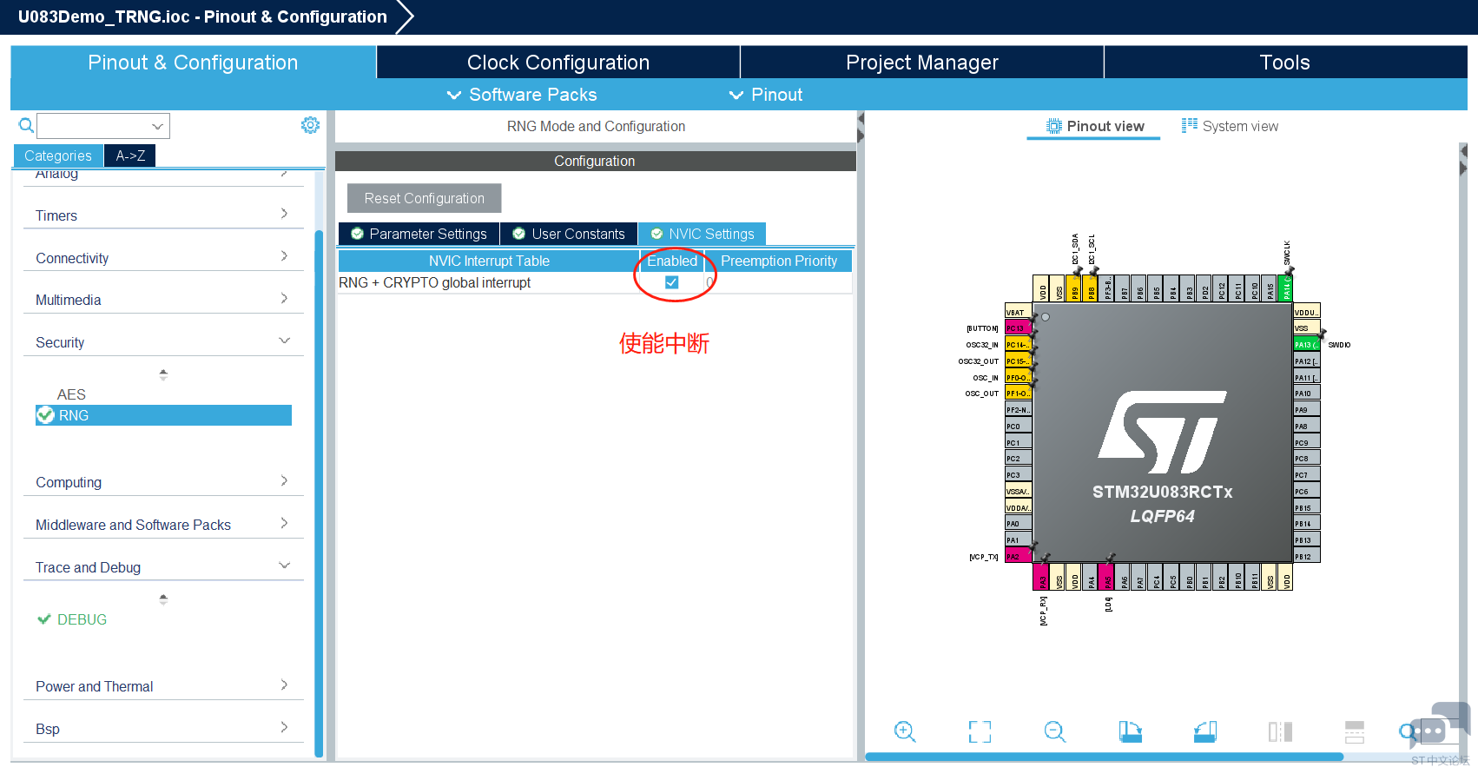Image resolution: width=1478 pixels, height=774 pixels.
Task: Open the peripheral search combo box
Action: click(103, 126)
